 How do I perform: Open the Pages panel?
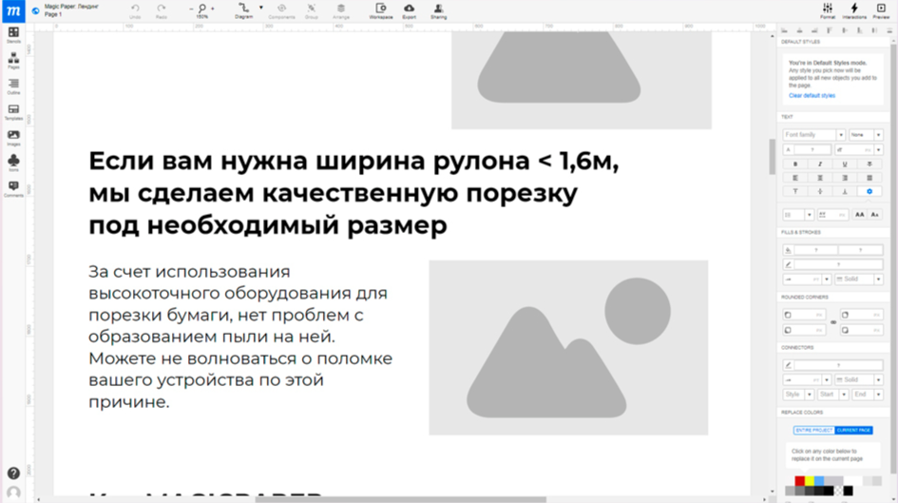[13, 61]
